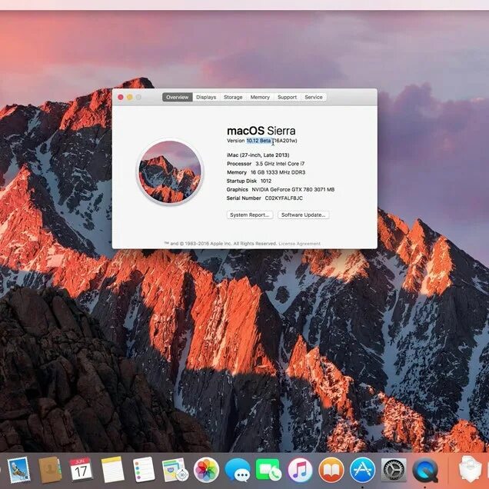Close the About This Mac window
This screenshot has width=489, height=489.
click(x=121, y=98)
